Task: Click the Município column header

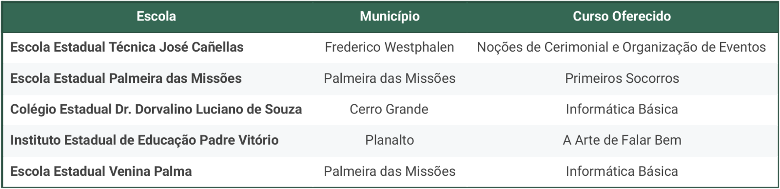Action: [x=390, y=17]
